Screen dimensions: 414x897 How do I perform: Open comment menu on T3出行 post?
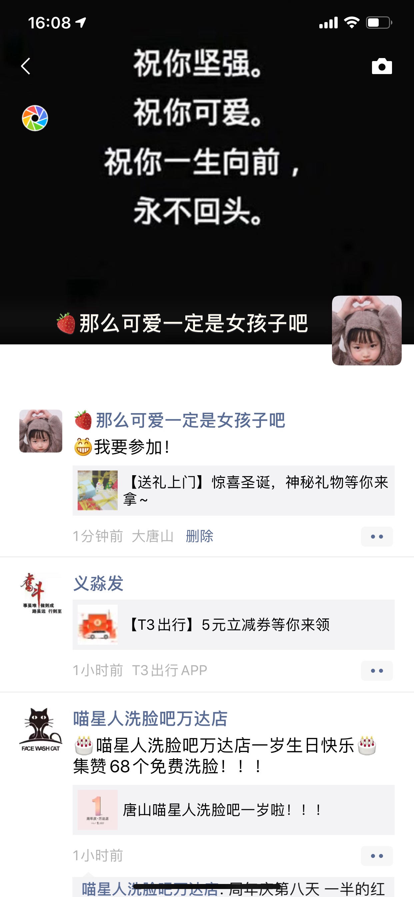pos(377,671)
